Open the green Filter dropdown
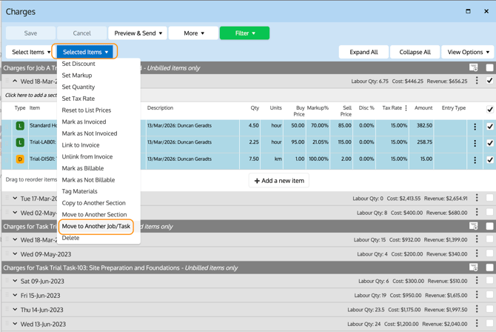Image resolution: width=496 pixels, height=332 pixels. click(244, 33)
